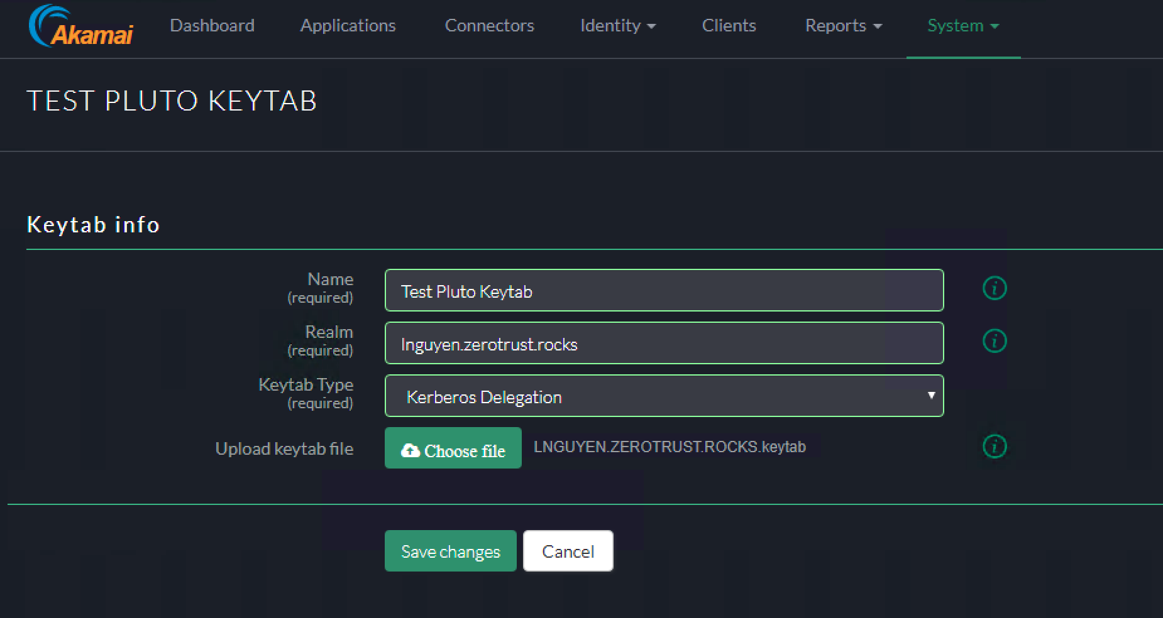Viewport: 1163px width, 618px height.
Task: Click Save changes to store the keytab
Action: pos(450,551)
